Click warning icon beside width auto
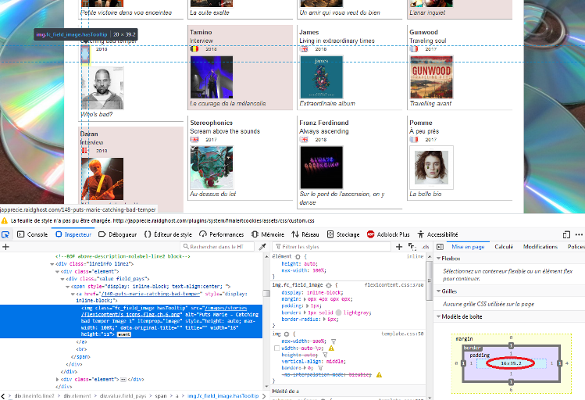The image size is (585, 400). pyautogui.click(x=331, y=348)
